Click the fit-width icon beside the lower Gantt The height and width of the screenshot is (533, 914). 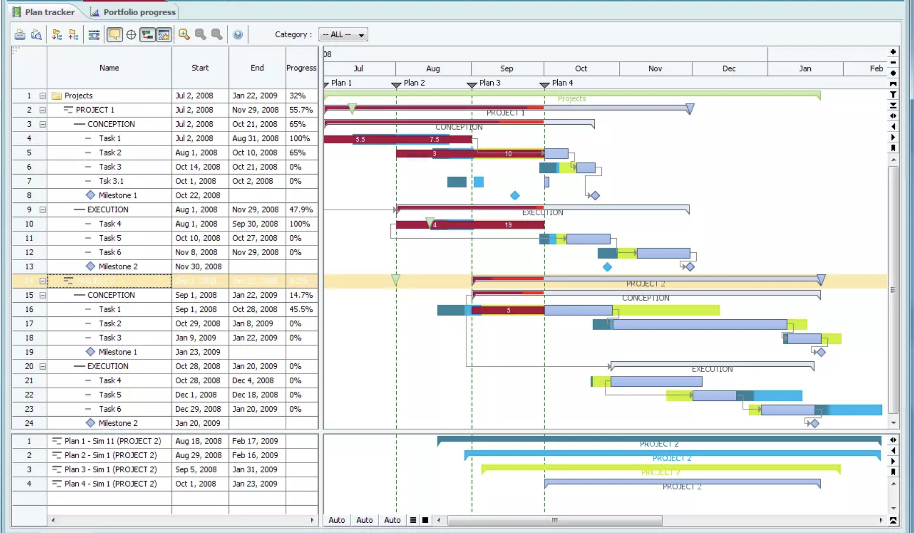(x=893, y=440)
